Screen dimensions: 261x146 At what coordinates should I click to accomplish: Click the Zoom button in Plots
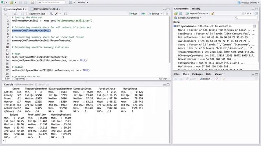point(191,79)
